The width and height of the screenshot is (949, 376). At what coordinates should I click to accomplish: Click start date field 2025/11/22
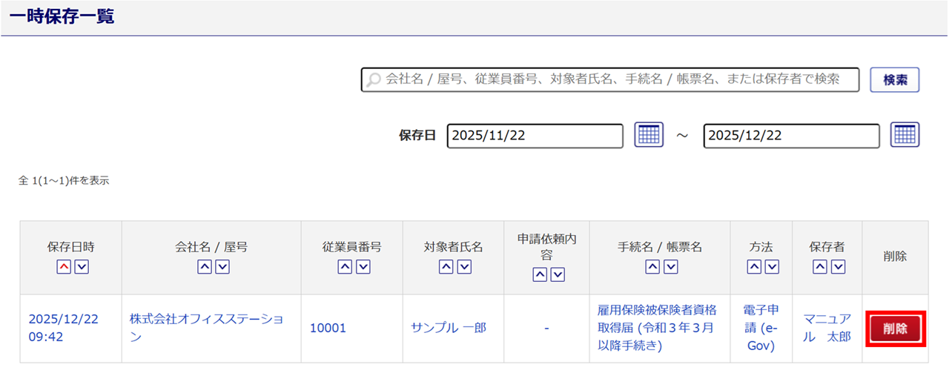535,136
